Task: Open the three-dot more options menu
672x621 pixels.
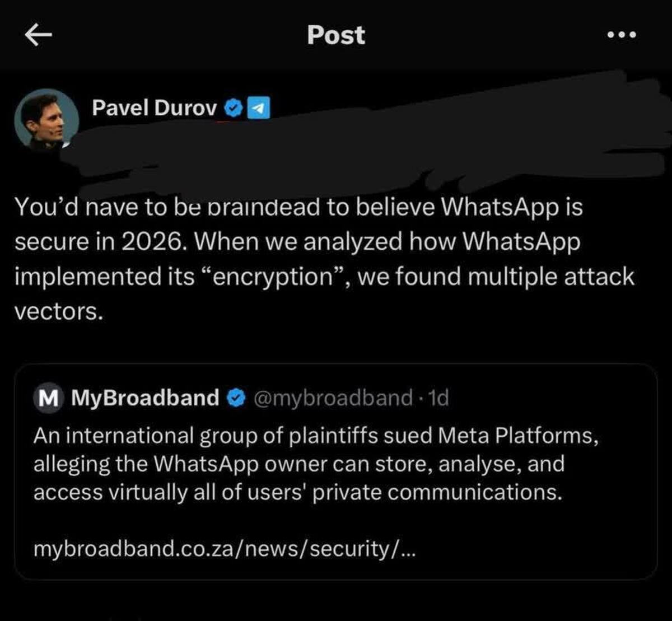Action: [x=621, y=35]
